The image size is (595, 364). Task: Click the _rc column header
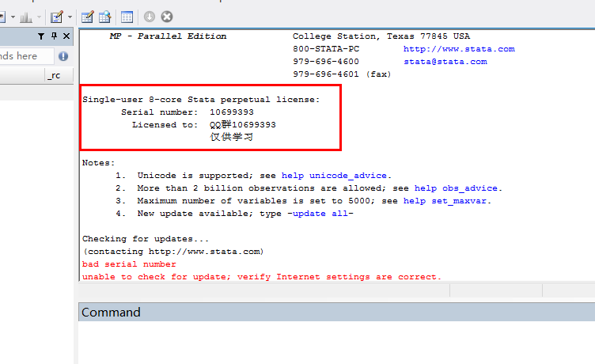coord(59,75)
